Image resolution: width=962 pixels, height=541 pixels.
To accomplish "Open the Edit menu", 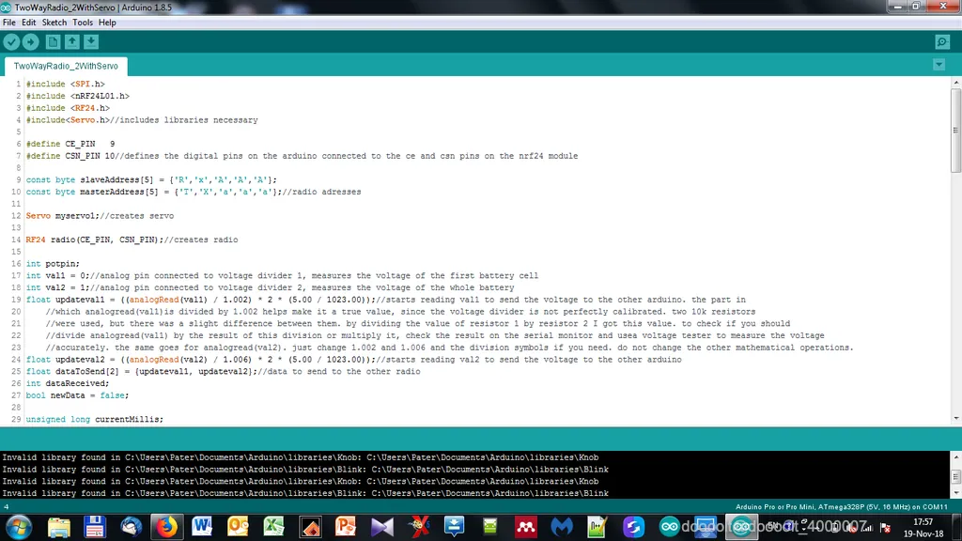I will 29,23.
